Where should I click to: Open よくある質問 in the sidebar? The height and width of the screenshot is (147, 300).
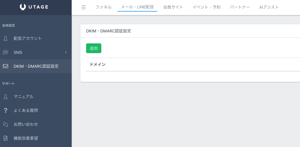tap(36, 110)
